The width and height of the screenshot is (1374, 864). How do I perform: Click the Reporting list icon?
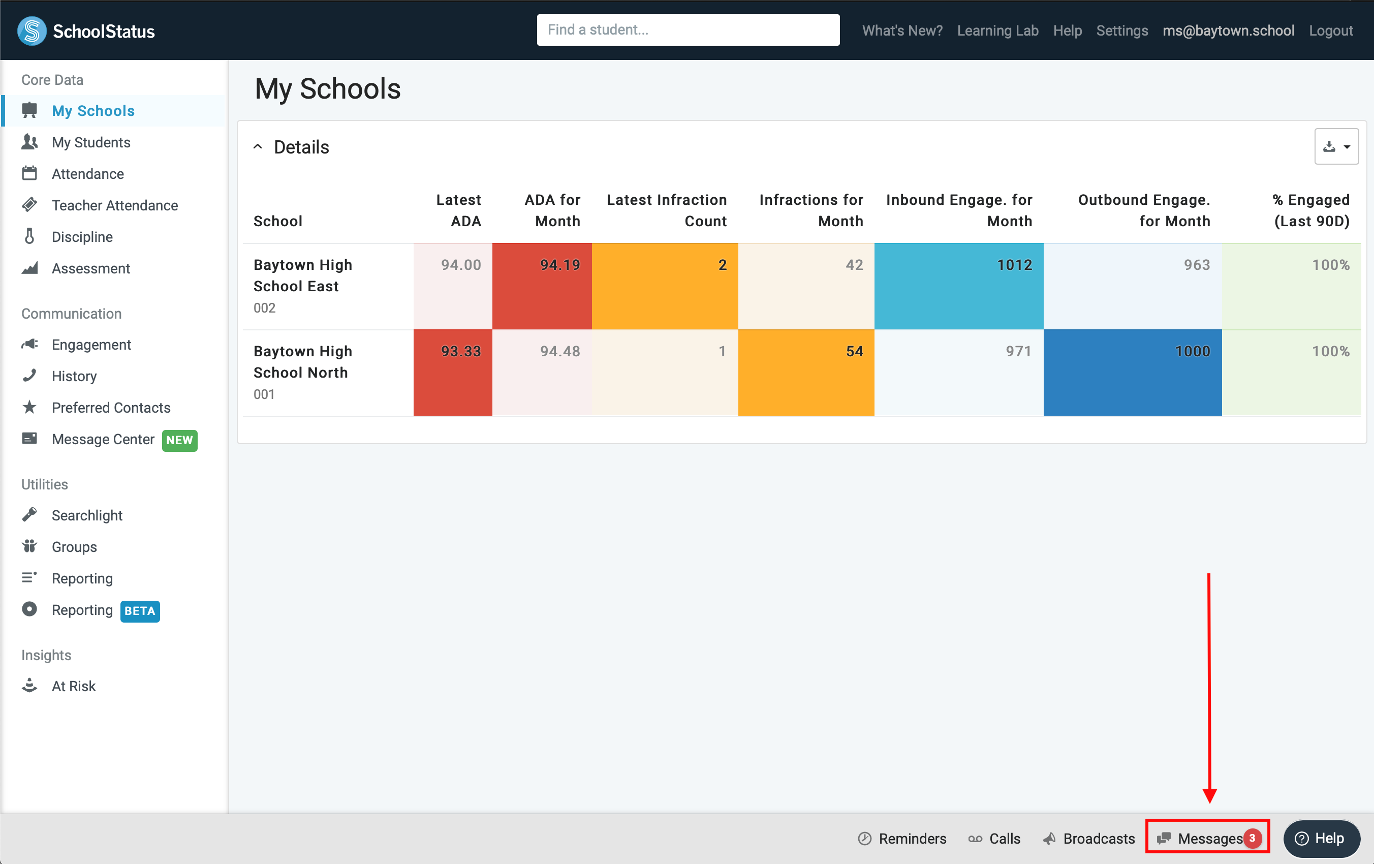tap(29, 577)
